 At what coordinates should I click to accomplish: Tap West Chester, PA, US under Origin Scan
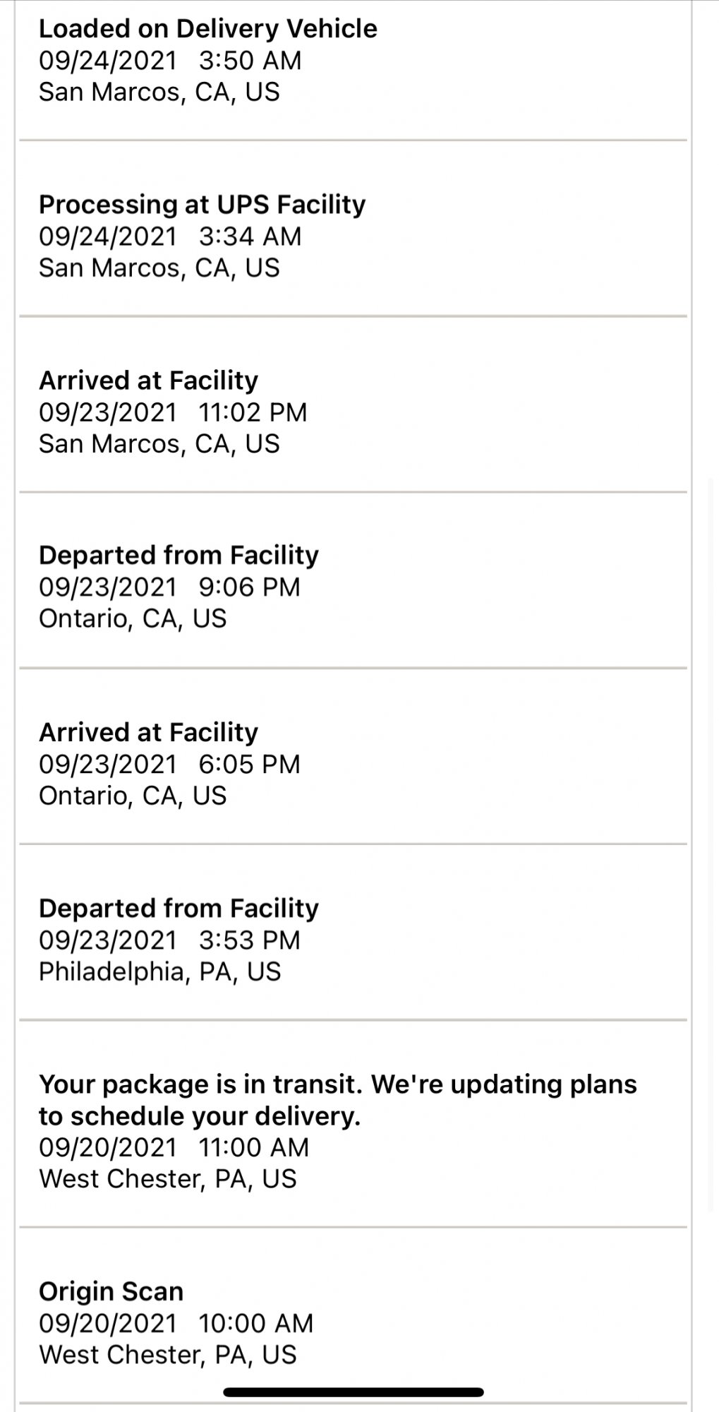[x=168, y=1355]
